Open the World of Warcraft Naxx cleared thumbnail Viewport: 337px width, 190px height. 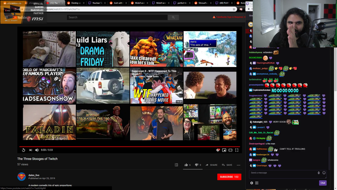(156, 49)
